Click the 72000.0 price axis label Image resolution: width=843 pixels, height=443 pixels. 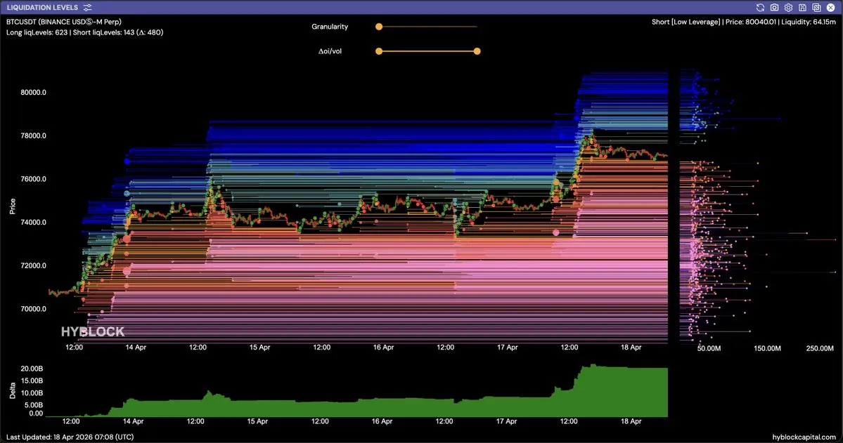[33, 266]
